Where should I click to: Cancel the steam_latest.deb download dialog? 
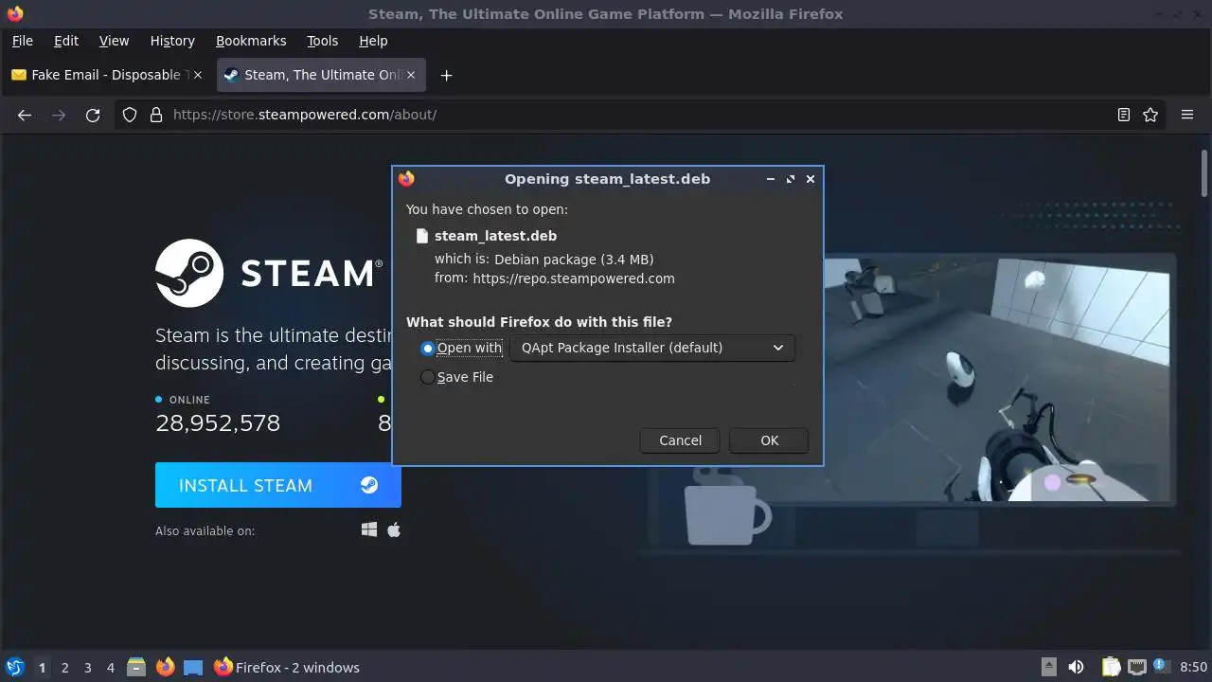tap(680, 440)
